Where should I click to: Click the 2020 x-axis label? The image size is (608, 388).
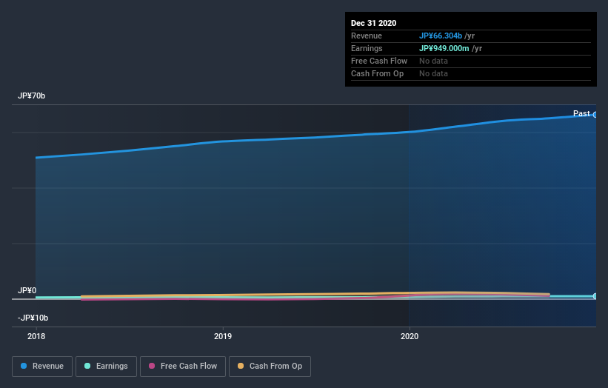(x=410, y=336)
